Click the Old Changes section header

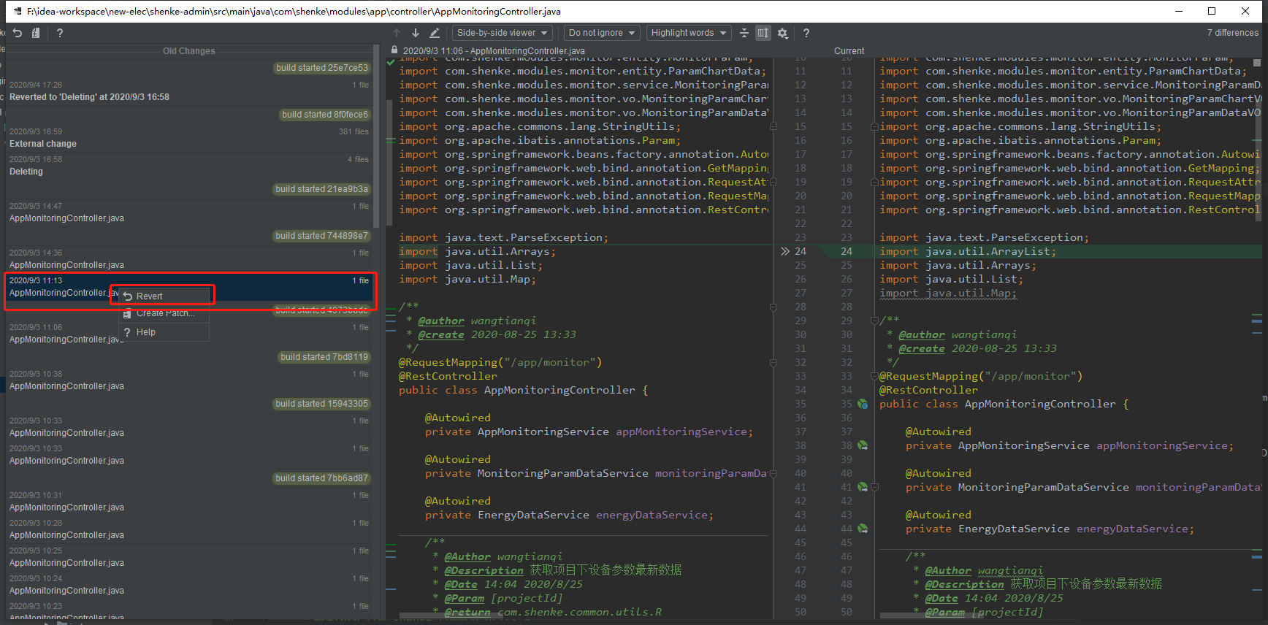tap(189, 51)
